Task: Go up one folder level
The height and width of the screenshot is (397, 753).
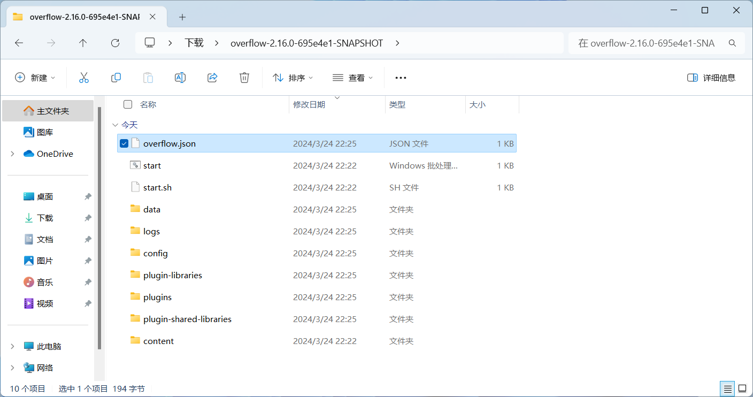Action: (83, 43)
